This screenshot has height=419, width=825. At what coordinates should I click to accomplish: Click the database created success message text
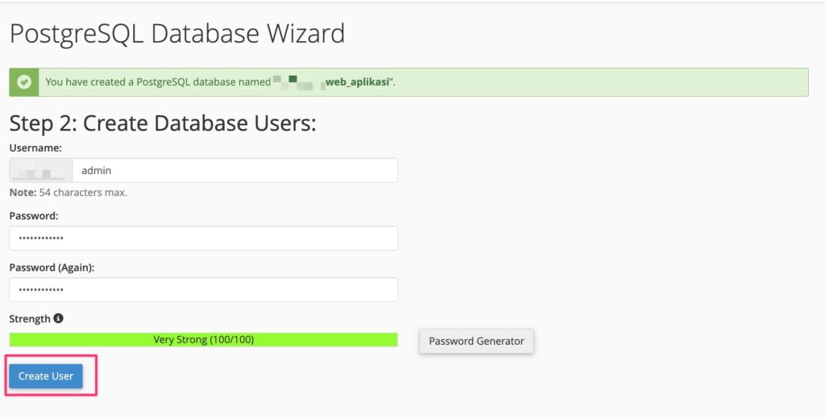tap(157, 82)
